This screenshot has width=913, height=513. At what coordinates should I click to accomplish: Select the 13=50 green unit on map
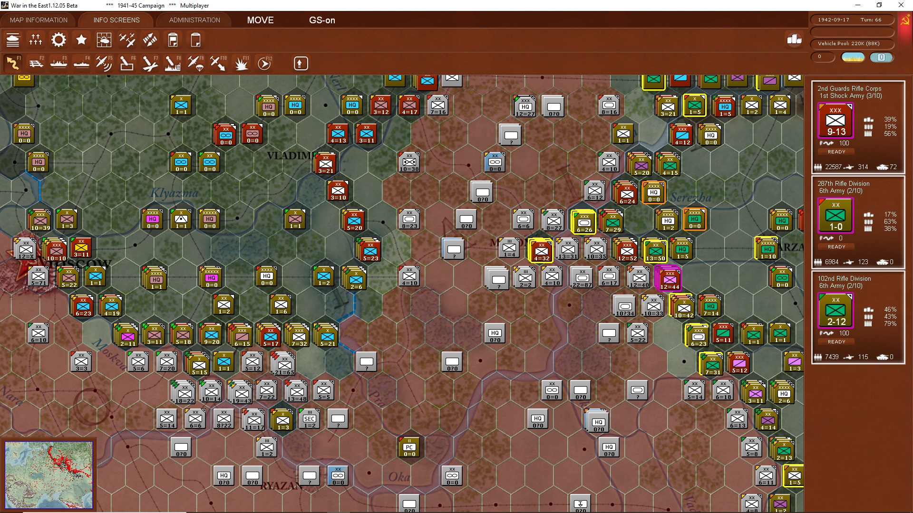655,250
